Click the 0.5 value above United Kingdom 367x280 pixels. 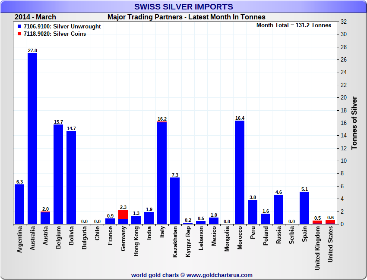(x=317, y=218)
